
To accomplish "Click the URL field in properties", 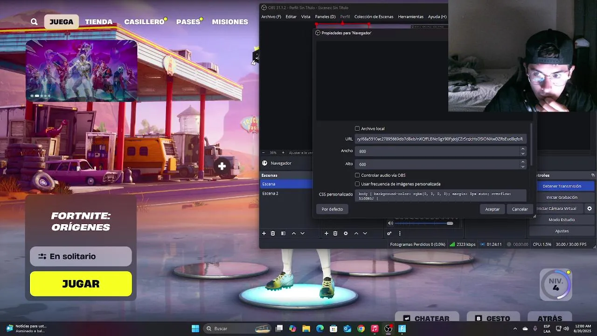I will click(441, 139).
